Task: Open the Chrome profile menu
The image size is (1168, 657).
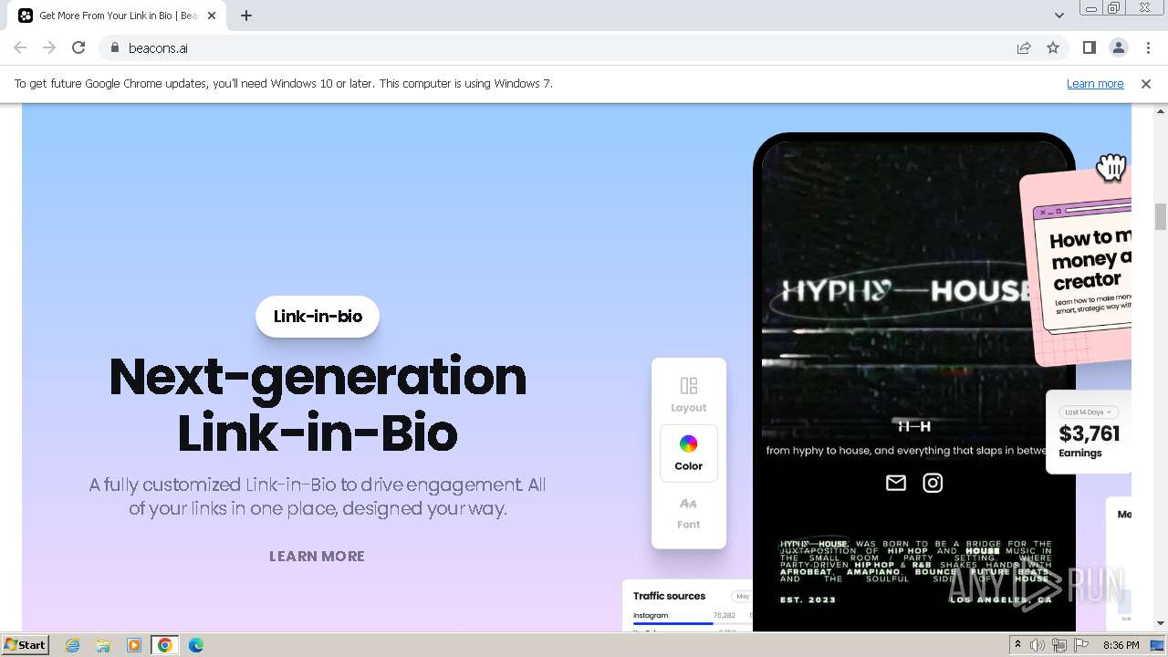Action: click(x=1119, y=47)
